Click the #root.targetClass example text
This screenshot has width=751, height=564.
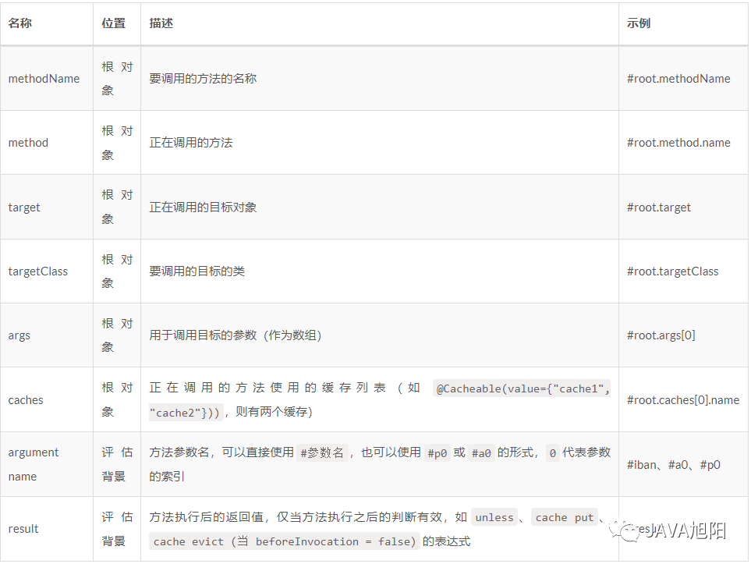tap(675, 271)
